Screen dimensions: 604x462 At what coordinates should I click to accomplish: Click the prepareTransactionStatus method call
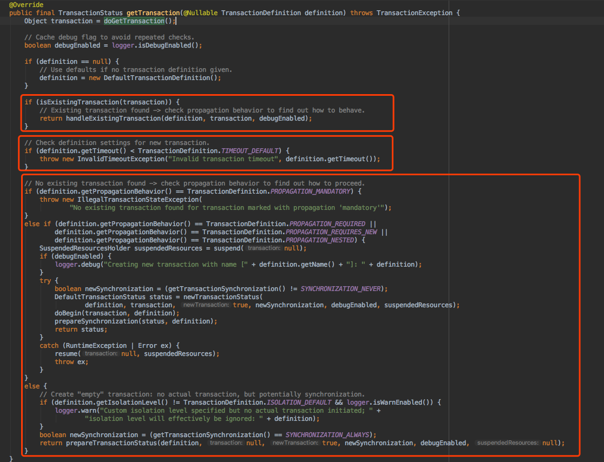click(x=114, y=443)
